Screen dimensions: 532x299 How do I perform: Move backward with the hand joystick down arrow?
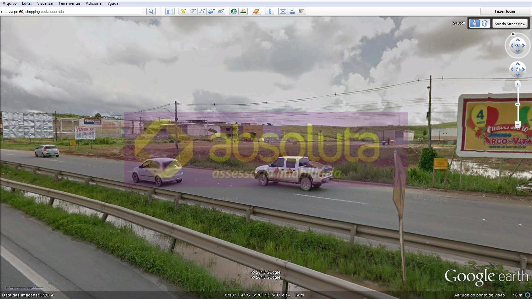[518, 75]
